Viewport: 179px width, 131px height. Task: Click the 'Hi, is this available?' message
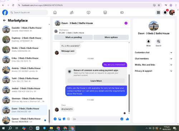(x=71, y=46)
